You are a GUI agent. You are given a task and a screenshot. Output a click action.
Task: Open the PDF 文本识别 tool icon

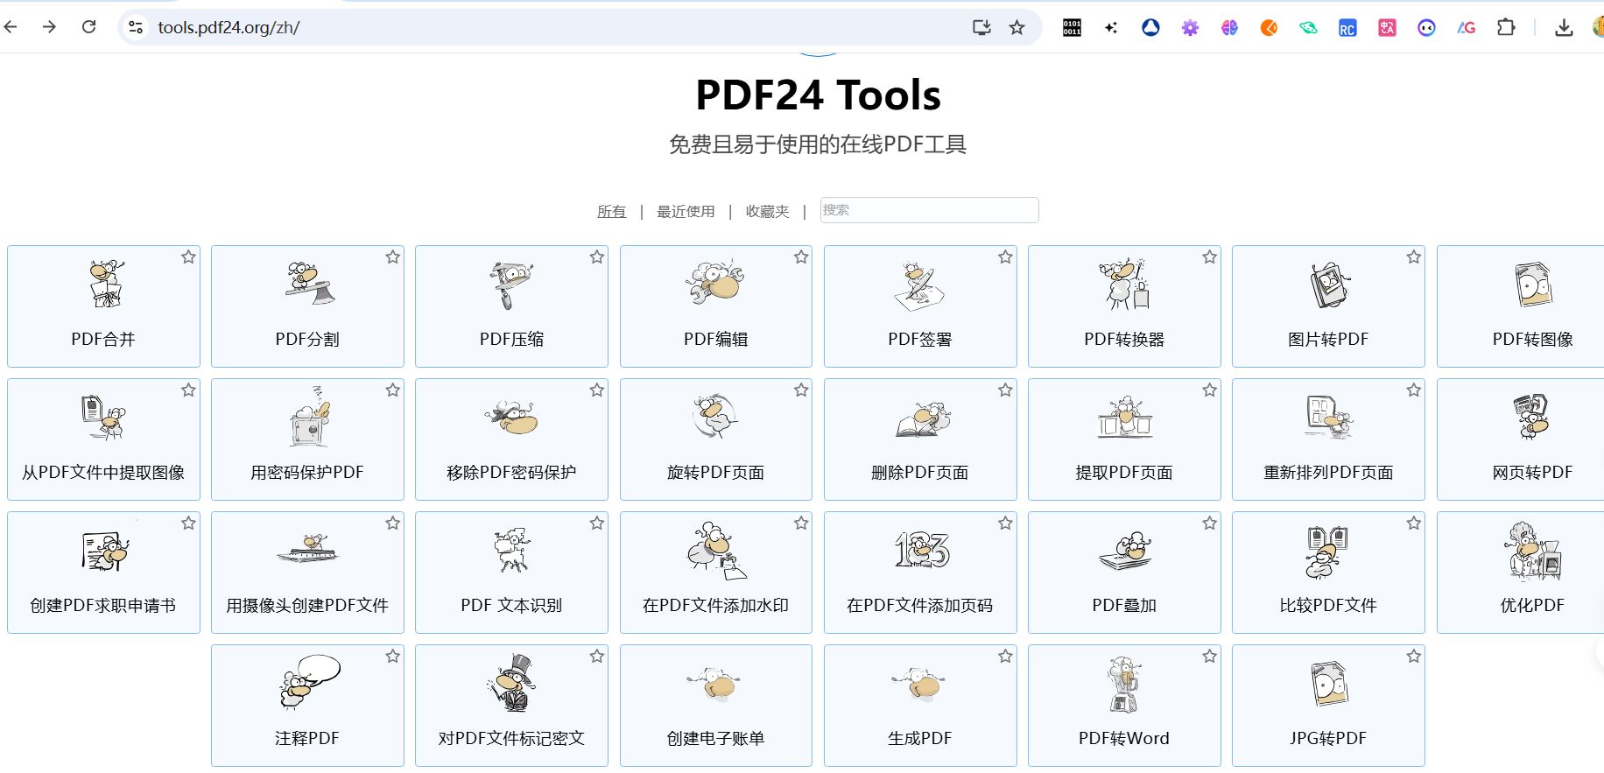point(512,550)
